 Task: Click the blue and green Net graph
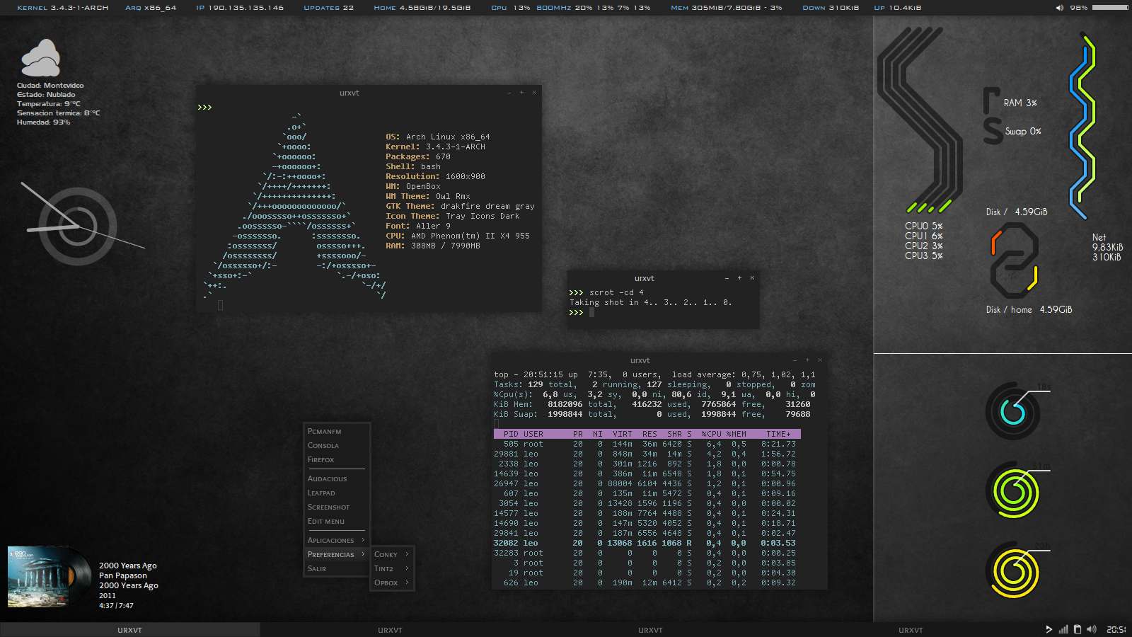(1082, 126)
